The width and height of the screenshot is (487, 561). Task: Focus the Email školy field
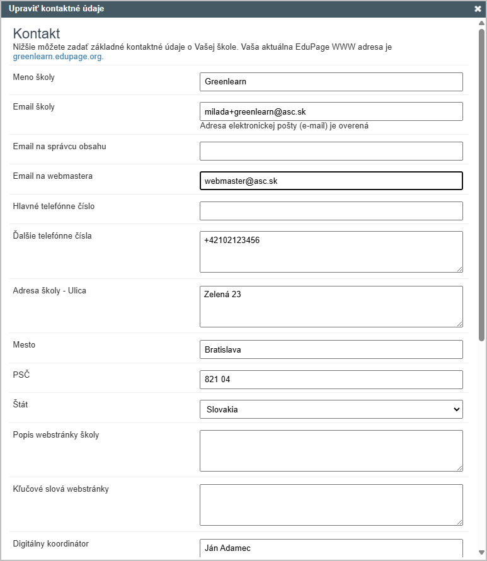coord(331,111)
